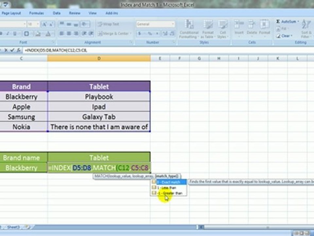Click the Increase Decimal icon
Viewport: 314px width, 236px height.
coord(165,33)
